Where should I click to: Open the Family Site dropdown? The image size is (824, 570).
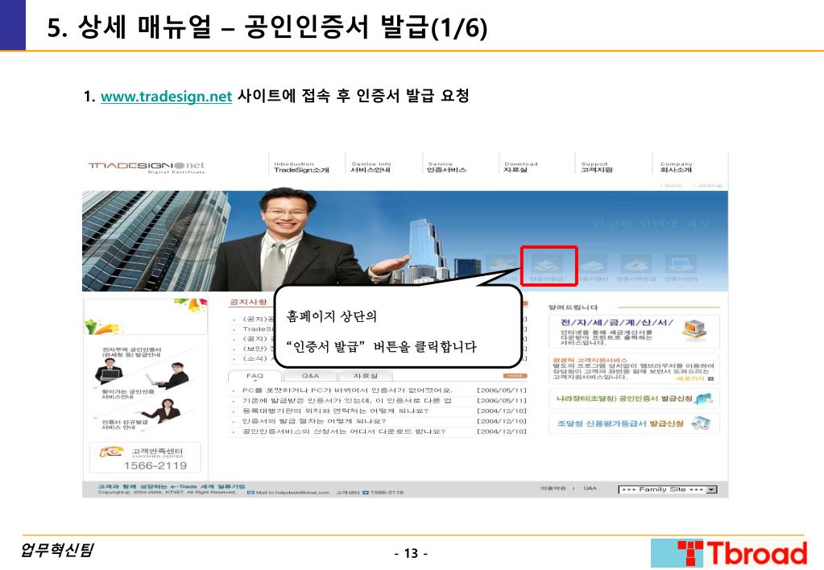pyautogui.click(x=668, y=489)
